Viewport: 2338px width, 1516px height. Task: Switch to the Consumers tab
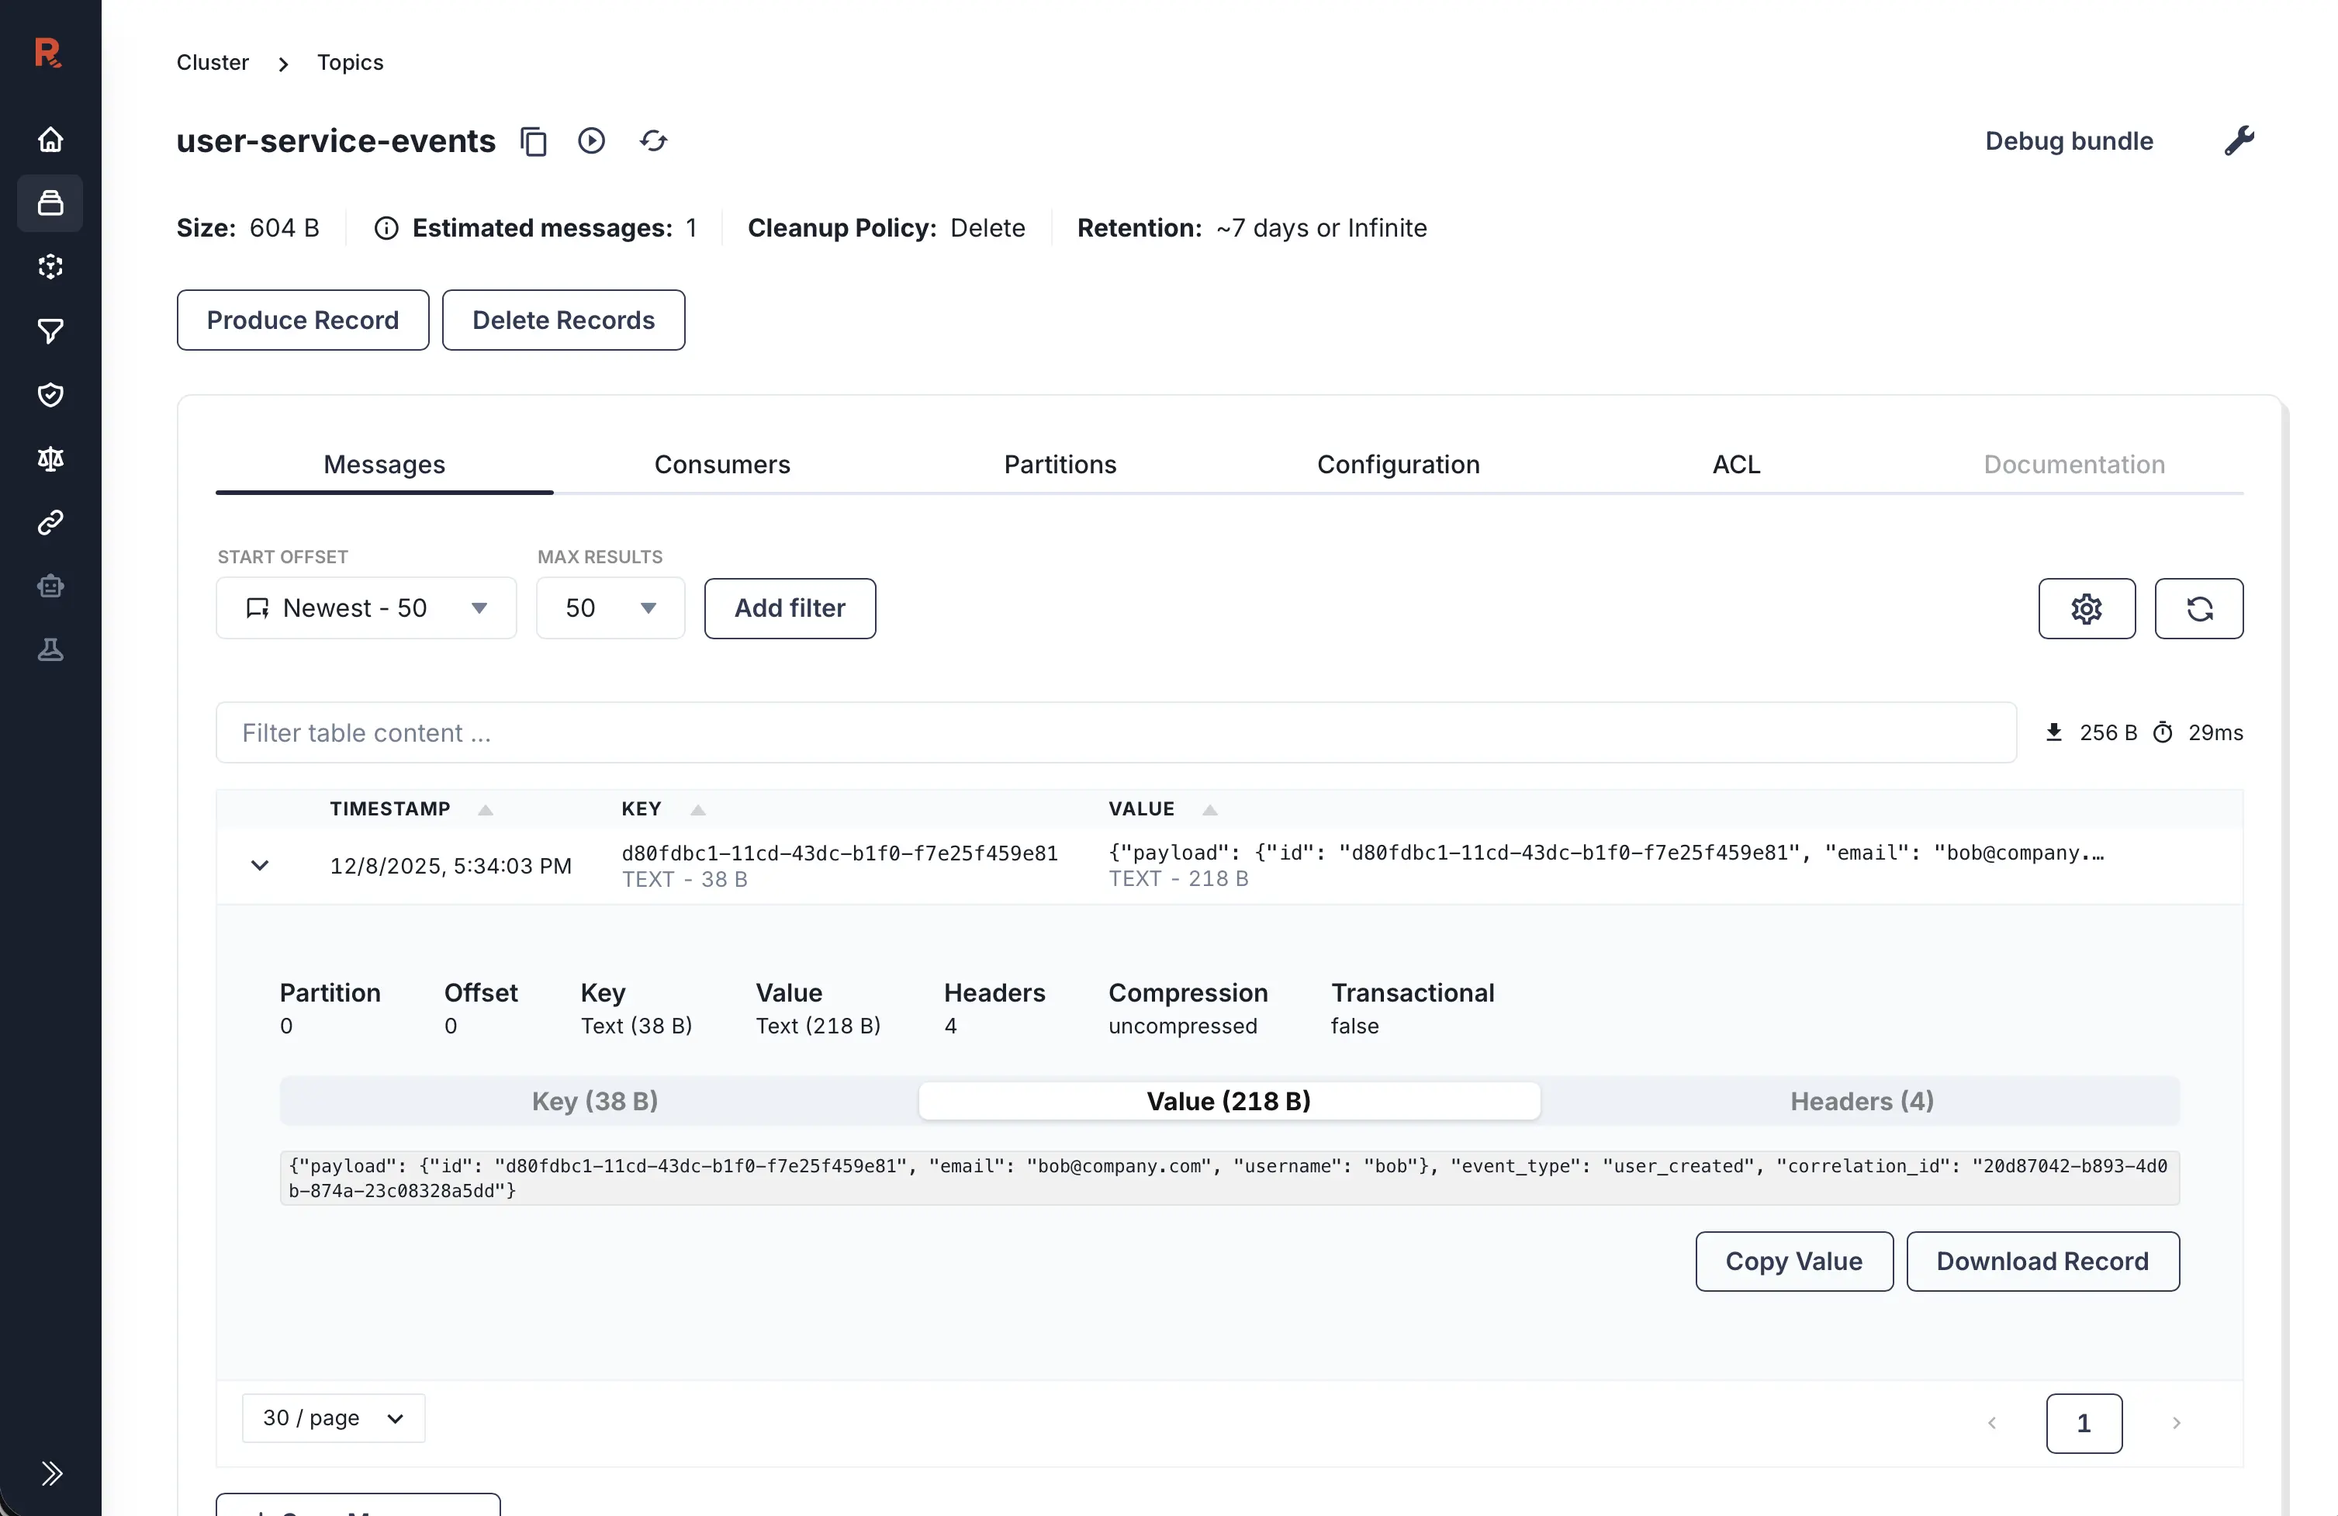pos(722,464)
